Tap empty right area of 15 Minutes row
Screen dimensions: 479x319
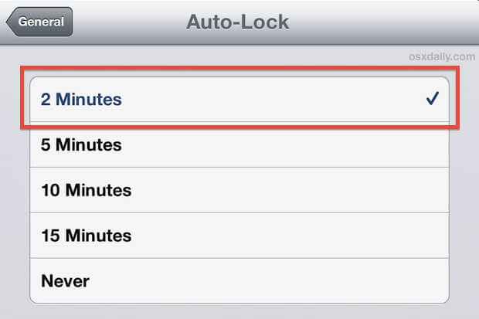tap(348, 236)
